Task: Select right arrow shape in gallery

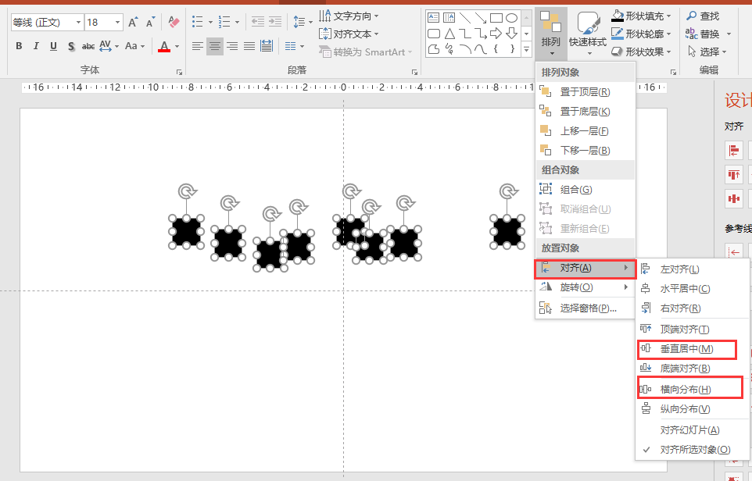Action: (x=496, y=34)
